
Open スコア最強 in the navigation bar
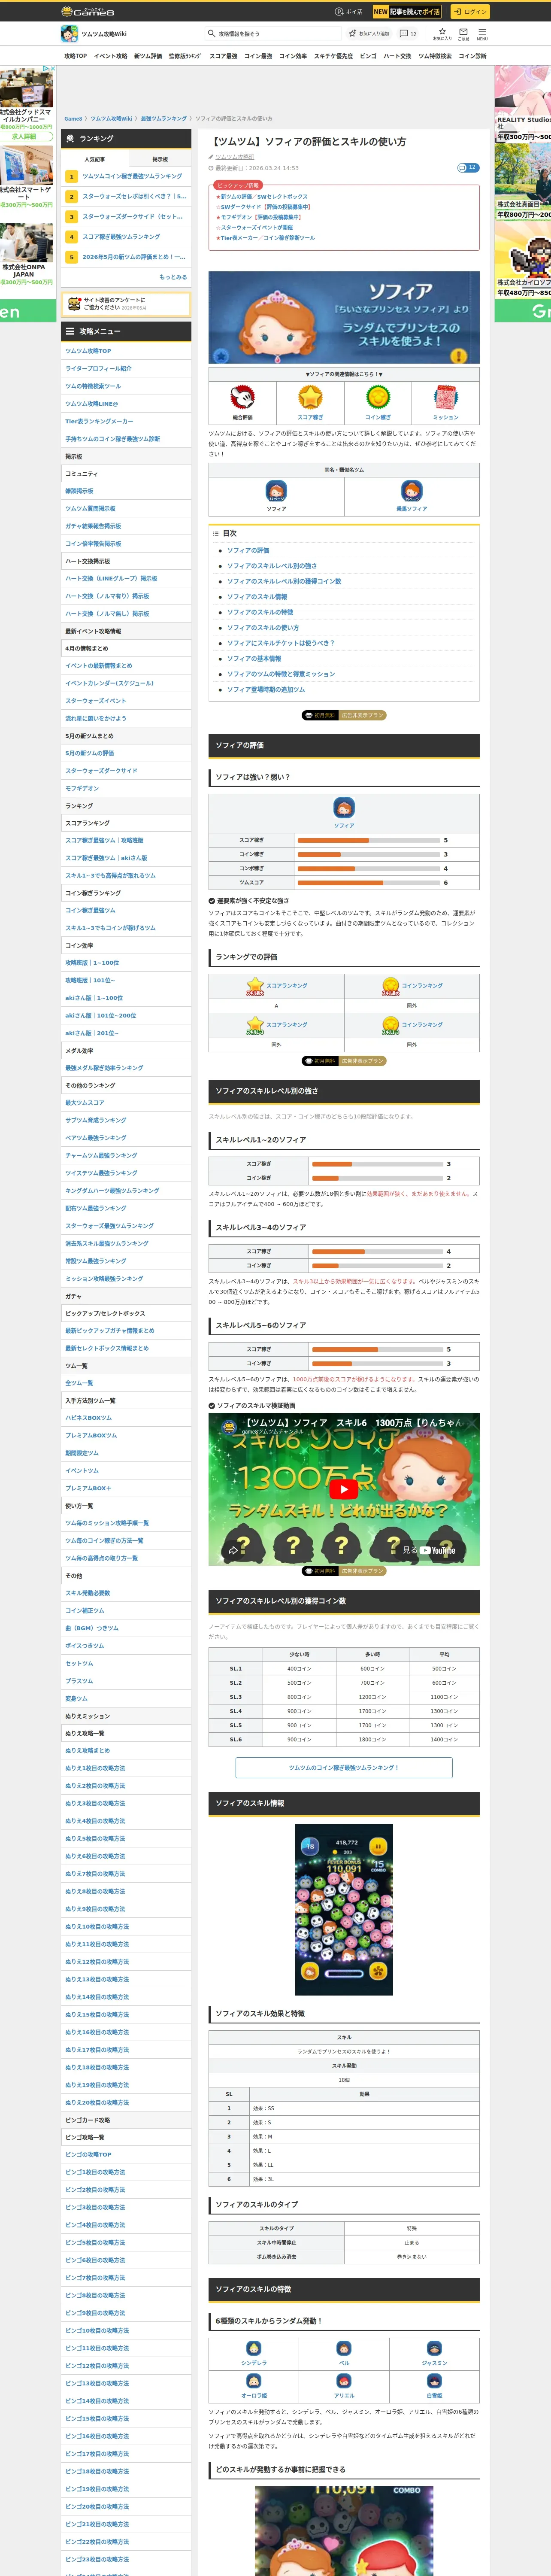click(x=223, y=56)
